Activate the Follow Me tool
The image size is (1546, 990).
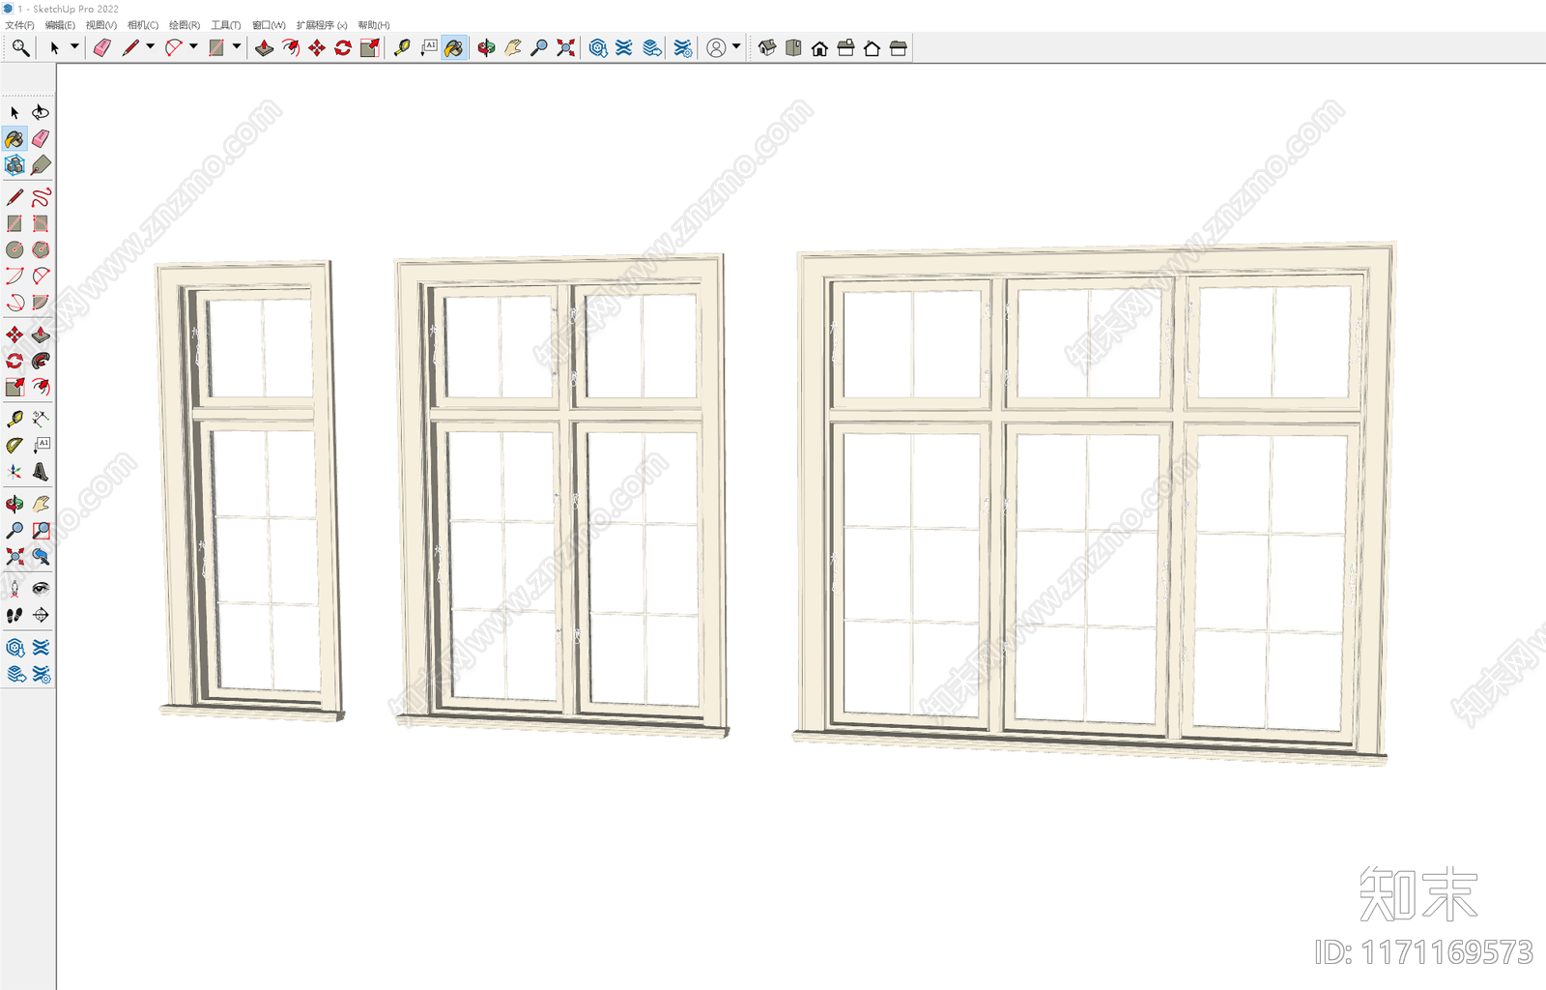pos(41,361)
